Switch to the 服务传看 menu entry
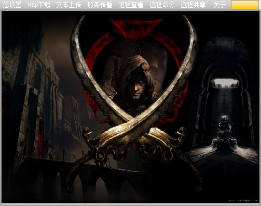The height and width of the screenshot is (206, 261). click(100, 5)
